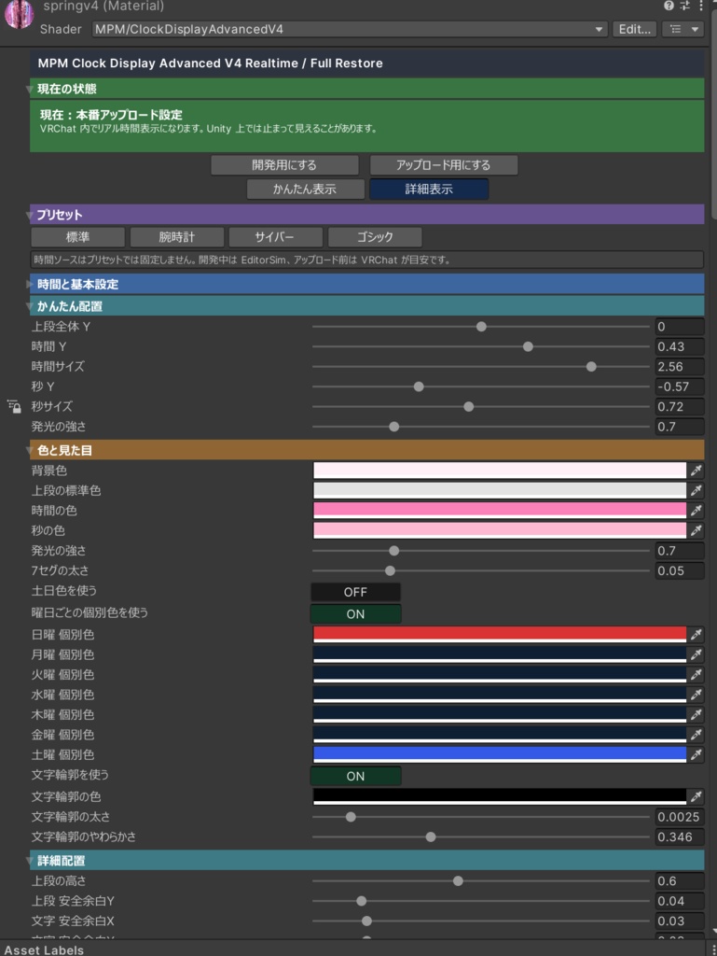Image resolution: width=717 pixels, height=956 pixels.
Task: Click the 秒サイズ slider handle
Action: 469,407
